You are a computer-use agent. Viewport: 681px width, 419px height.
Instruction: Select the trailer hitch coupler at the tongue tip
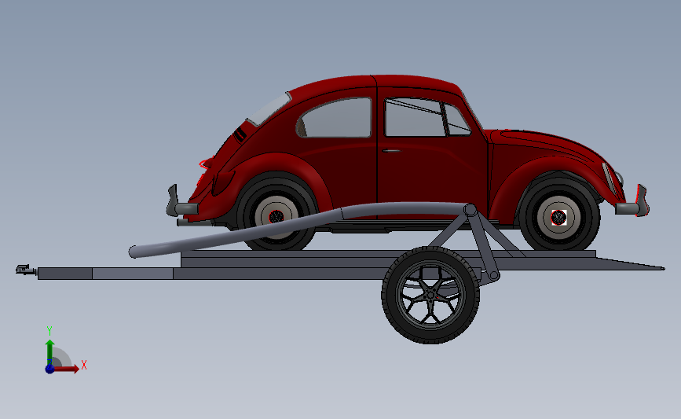[26, 270]
